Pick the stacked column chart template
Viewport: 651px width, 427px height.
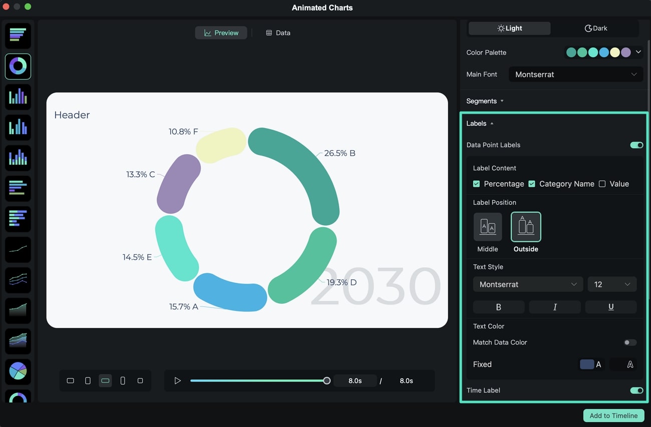tap(18, 158)
